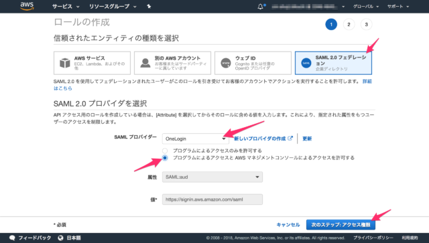
Task: Click the フィードバック footer text
Action: coord(34,238)
